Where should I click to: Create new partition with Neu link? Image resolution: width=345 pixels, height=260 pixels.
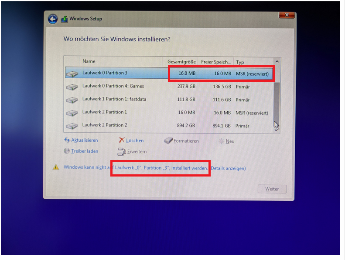[x=230, y=141]
